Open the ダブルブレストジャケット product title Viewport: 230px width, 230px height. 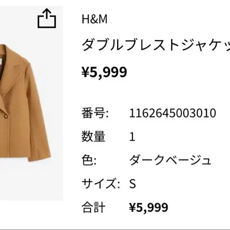[156, 45]
